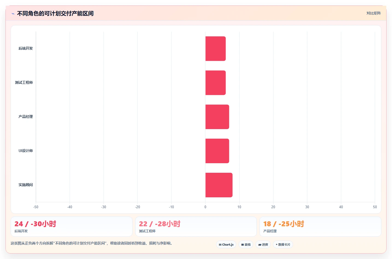Viewport: 392px width, 259px height.
Task: Click the blue icon beside the chart title
Action: [13, 14]
